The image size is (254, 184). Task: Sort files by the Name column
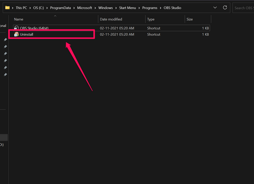click(19, 19)
